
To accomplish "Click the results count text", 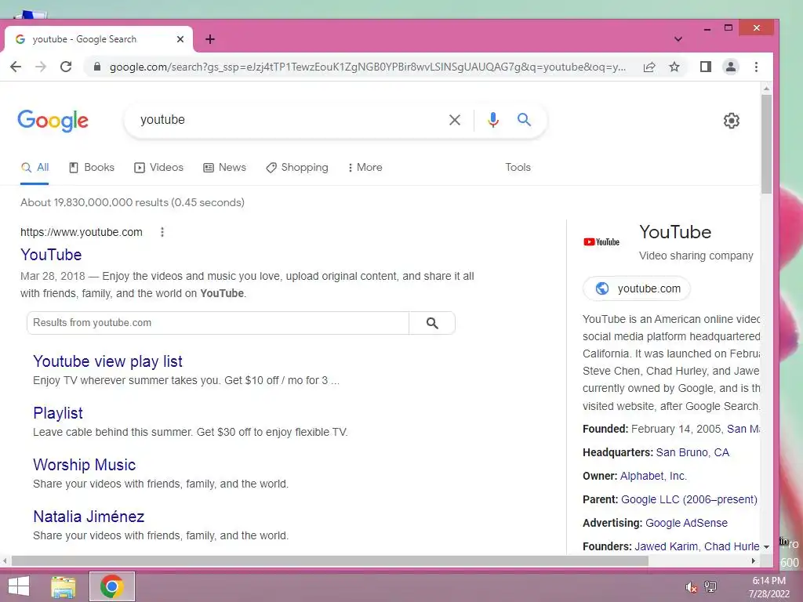I will tap(133, 202).
